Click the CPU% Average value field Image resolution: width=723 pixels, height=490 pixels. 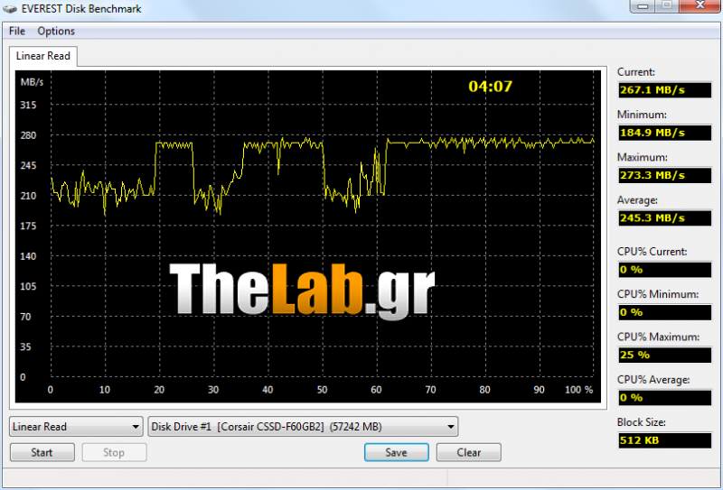[x=664, y=397]
